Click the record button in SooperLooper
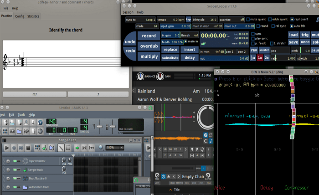Image resolution: width=319 pixels, height=195 pixels. [x=149, y=36]
